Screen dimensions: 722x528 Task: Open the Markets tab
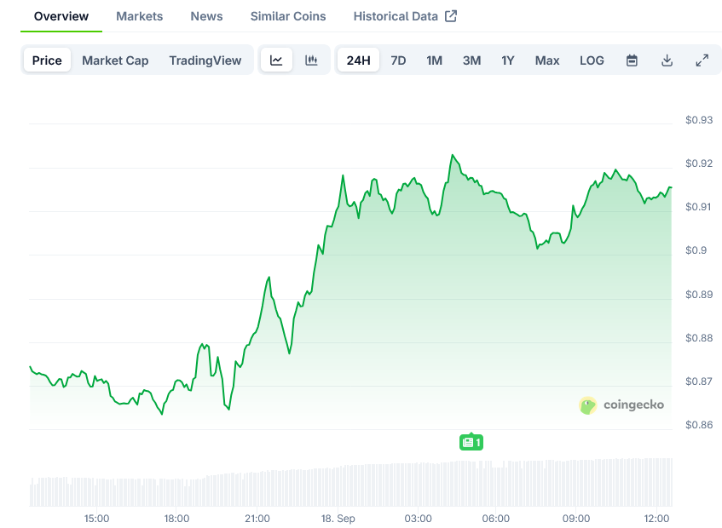140,16
